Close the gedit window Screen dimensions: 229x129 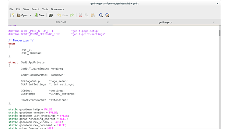coord(217,4)
